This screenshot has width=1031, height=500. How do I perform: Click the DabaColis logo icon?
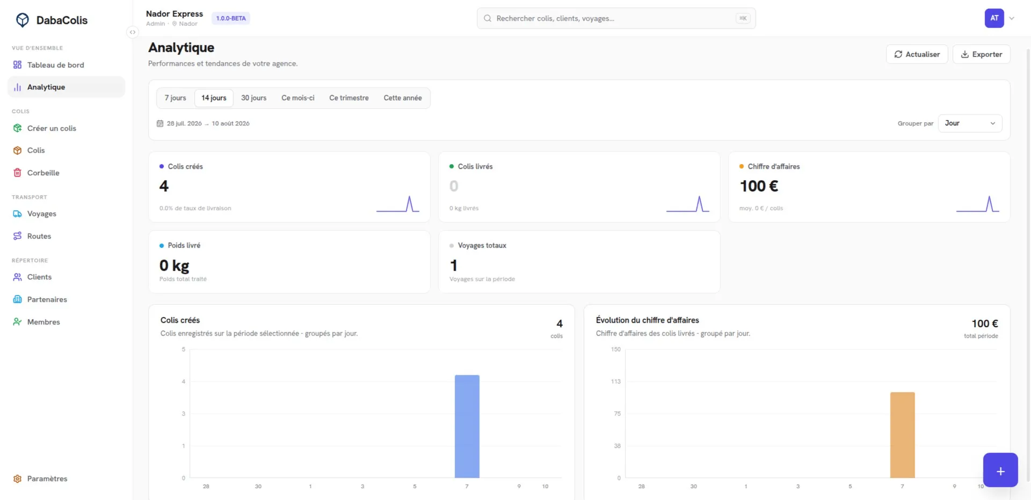point(23,20)
